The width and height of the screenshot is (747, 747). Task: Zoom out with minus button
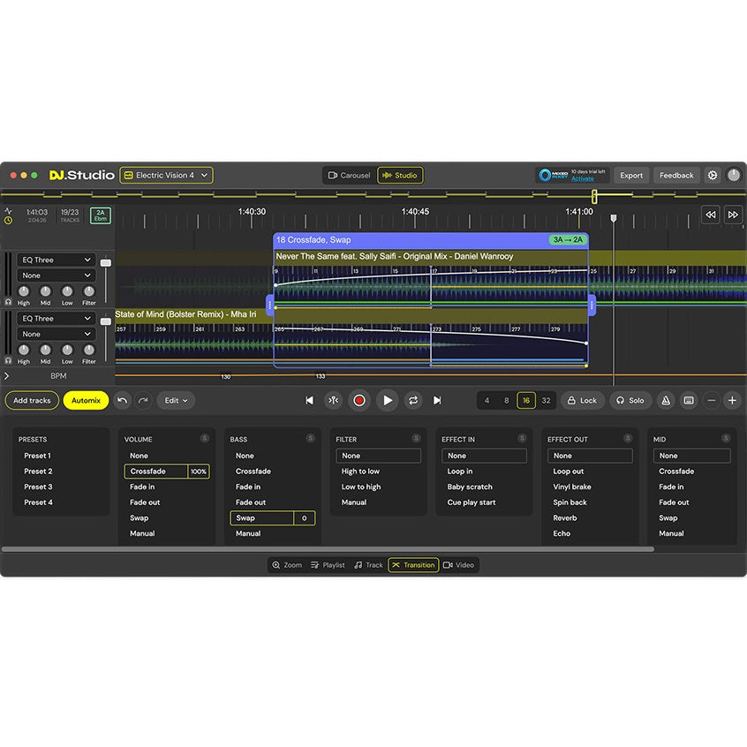pyautogui.click(x=712, y=401)
